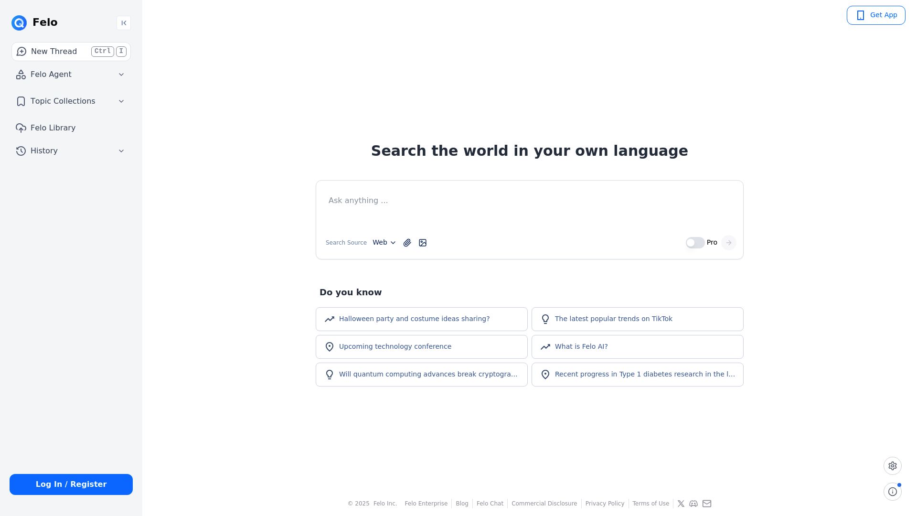Open Felo Enterprise footer link
The height and width of the screenshot is (516, 917).
point(426,504)
